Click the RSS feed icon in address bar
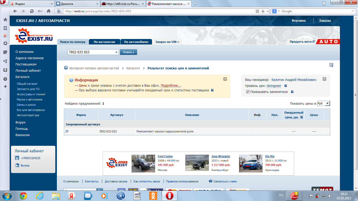Viewport: 358px width, 201px height. click(x=258, y=11)
